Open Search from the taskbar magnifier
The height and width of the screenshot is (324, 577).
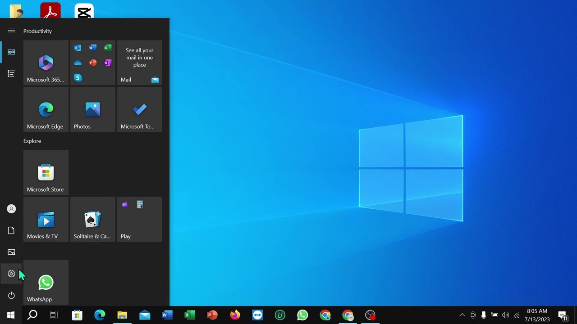32,315
